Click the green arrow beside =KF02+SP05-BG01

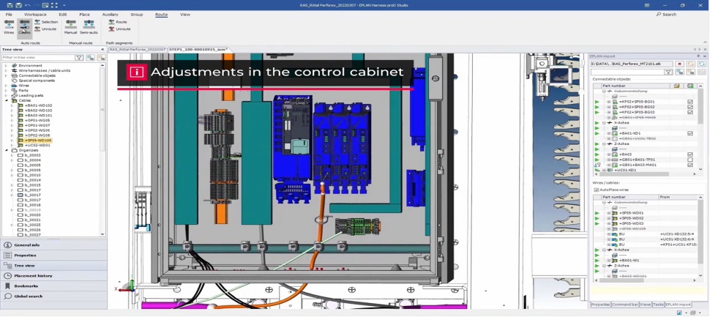(597, 102)
